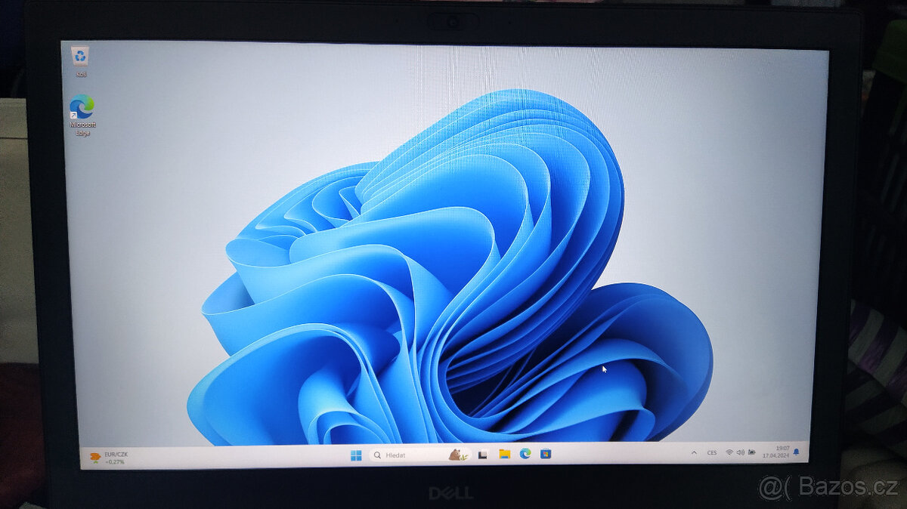Launch File Explorer from the taskbar
Image resolution: width=907 pixels, height=509 pixels.
[504, 454]
